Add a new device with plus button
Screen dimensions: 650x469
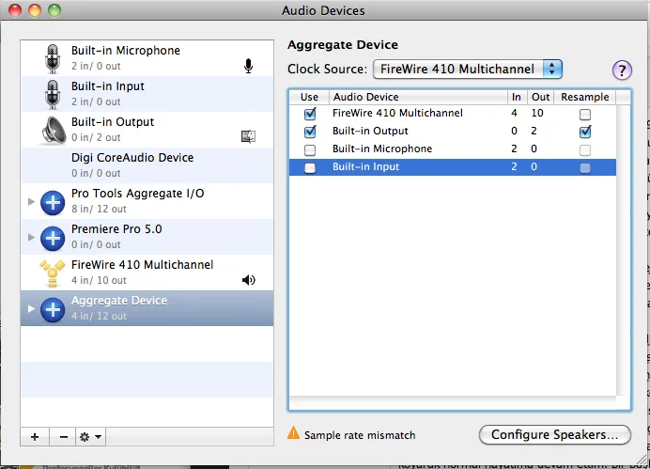click(x=35, y=437)
